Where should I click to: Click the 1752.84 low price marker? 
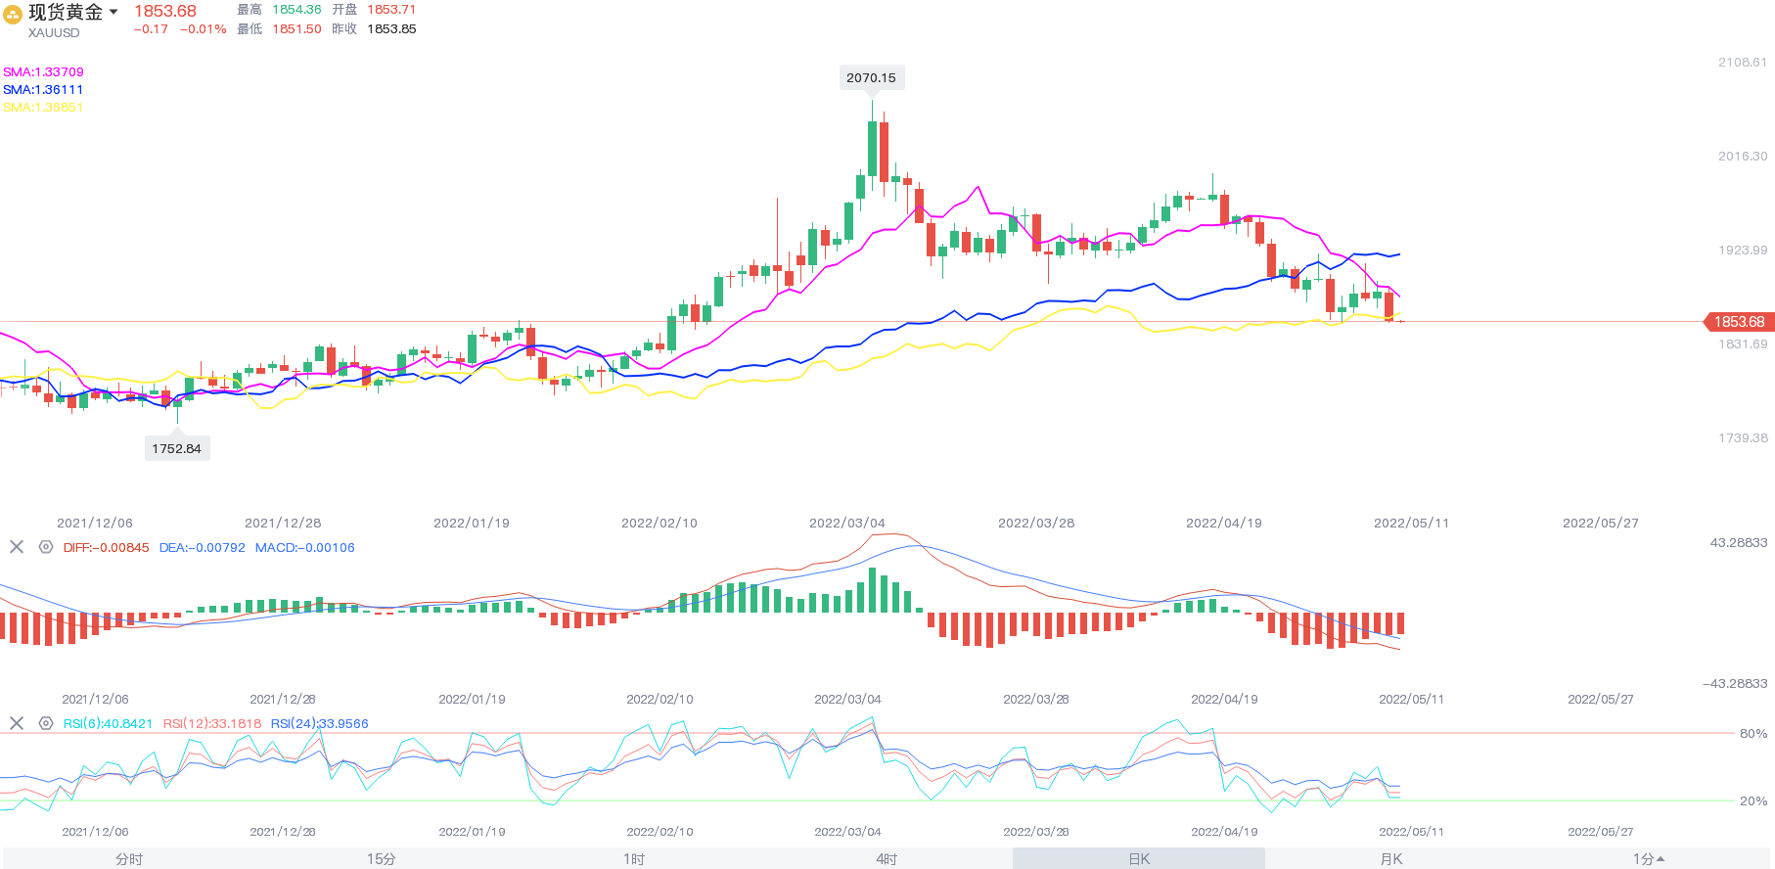176,448
